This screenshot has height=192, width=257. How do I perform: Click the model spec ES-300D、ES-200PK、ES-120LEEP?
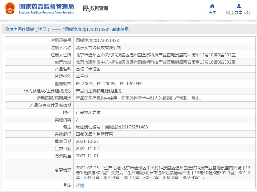(109, 83)
